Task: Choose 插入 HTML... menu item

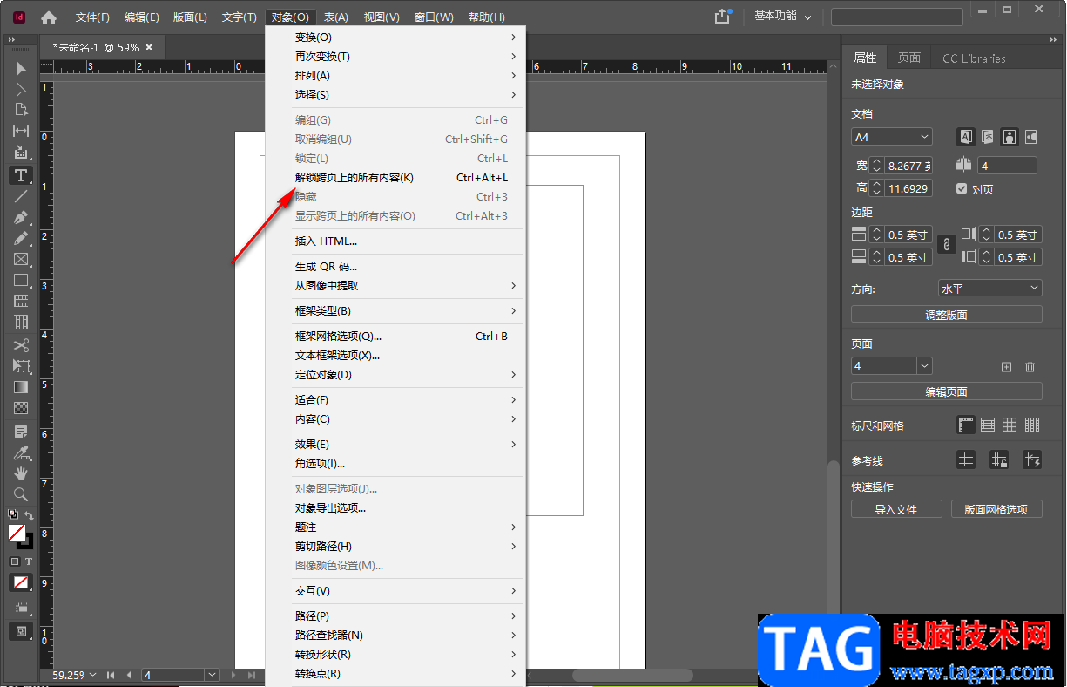Action: coord(395,241)
